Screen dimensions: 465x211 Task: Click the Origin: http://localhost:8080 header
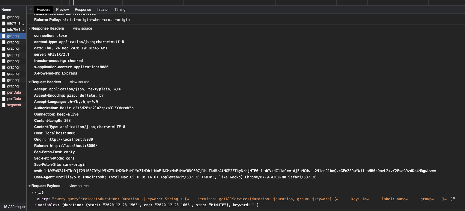pos(64,139)
